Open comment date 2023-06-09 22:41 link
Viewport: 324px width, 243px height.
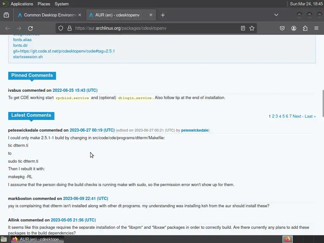pyautogui.click(x=85, y=199)
